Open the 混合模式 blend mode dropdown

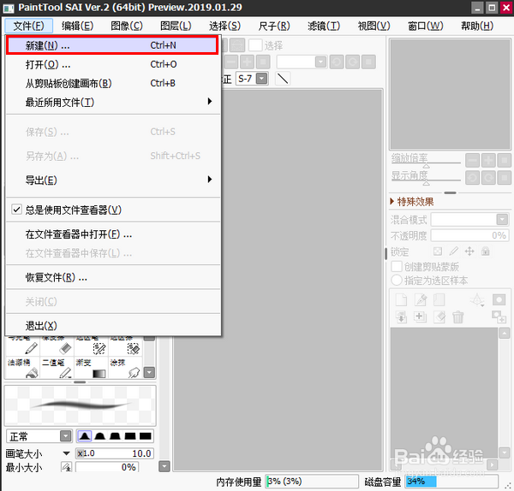click(x=502, y=219)
